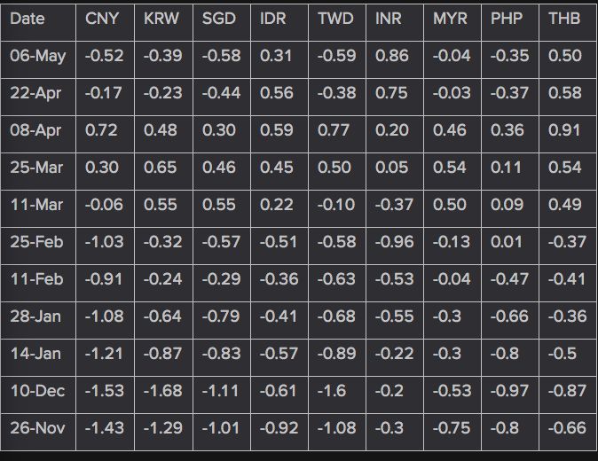Viewport: 598px width, 461px height.
Task: Select the MYR column header
Action: (450, 19)
